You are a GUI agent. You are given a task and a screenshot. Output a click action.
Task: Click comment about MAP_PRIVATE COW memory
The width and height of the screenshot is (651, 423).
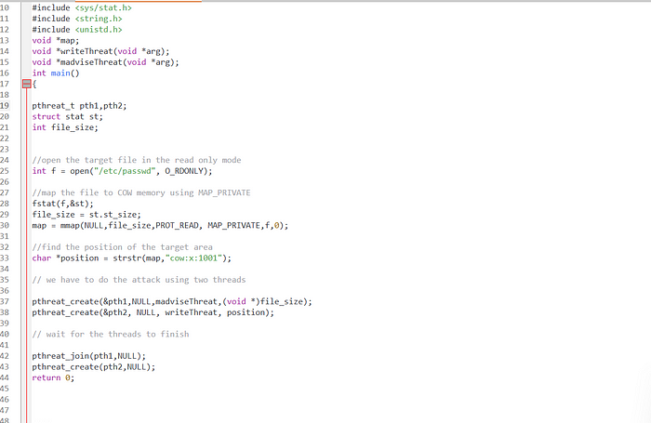pos(141,192)
